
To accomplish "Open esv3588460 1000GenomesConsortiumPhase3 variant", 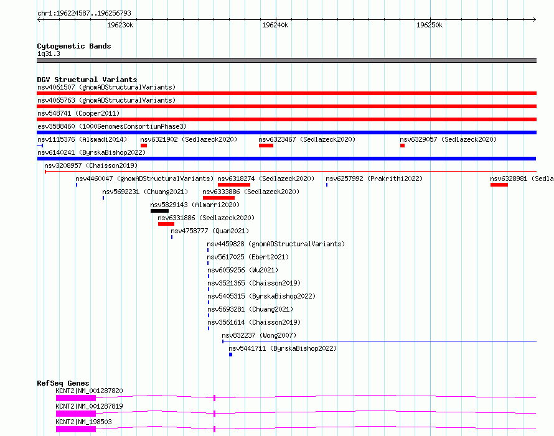I will coord(112,126).
